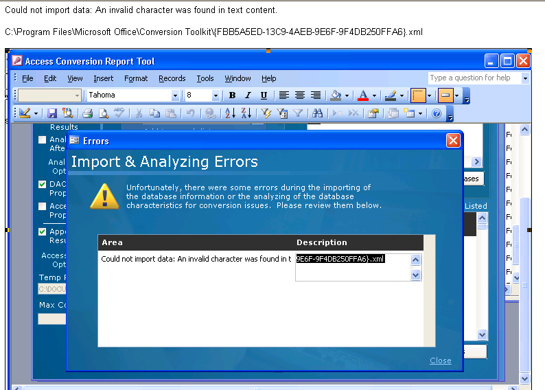
Task: Apply filter funnel icon
Action: (x=298, y=113)
